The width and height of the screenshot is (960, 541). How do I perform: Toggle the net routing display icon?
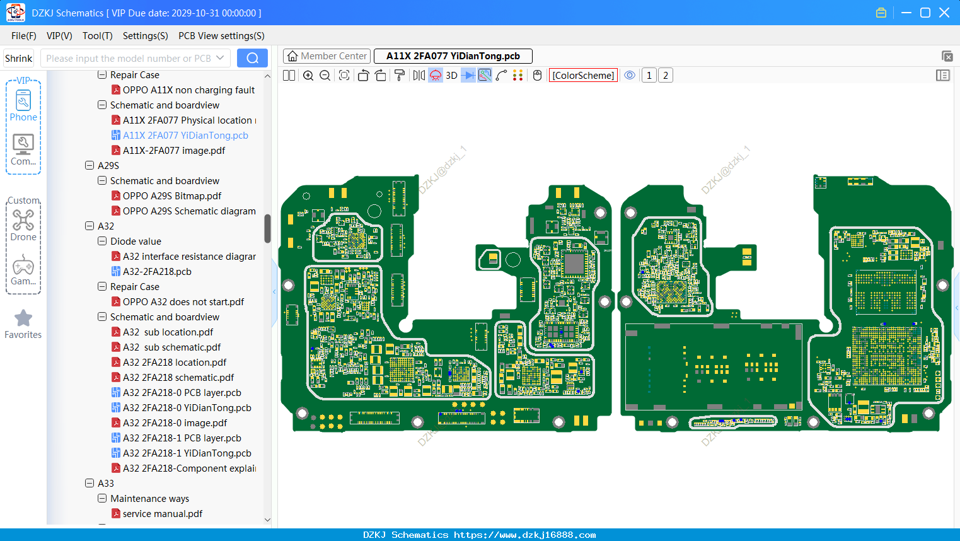[x=485, y=76]
